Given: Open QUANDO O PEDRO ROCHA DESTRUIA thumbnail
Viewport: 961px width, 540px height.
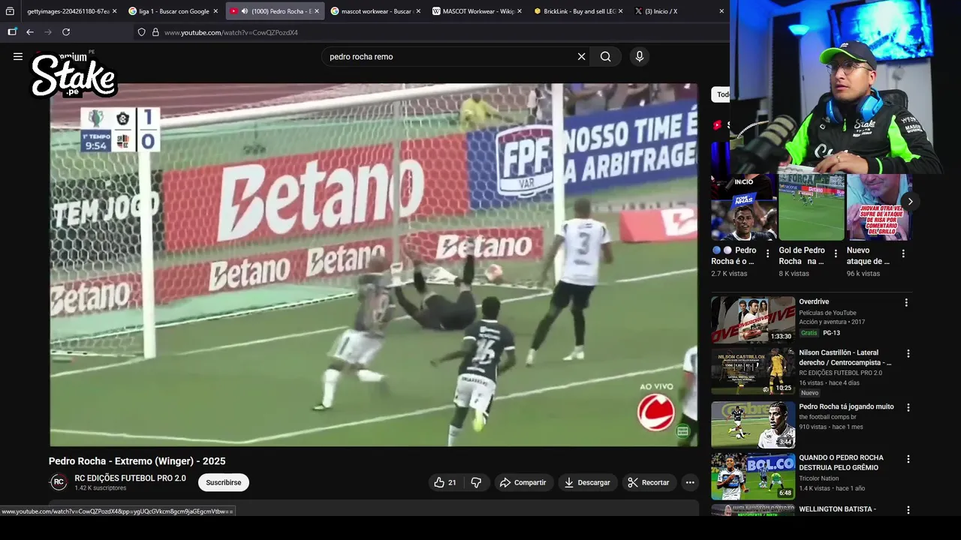Looking at the screenshot, I should [753, 476].
